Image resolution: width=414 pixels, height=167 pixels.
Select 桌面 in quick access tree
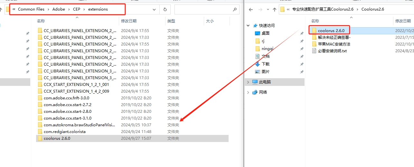pos(266,33)
